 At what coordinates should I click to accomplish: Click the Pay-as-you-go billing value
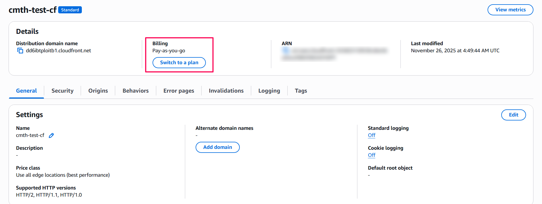click(x=169, y=51)
